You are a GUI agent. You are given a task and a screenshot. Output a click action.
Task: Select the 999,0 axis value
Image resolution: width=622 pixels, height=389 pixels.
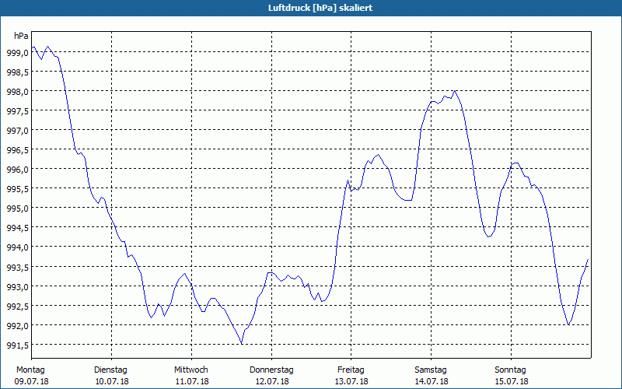click(x=17, y=52)
